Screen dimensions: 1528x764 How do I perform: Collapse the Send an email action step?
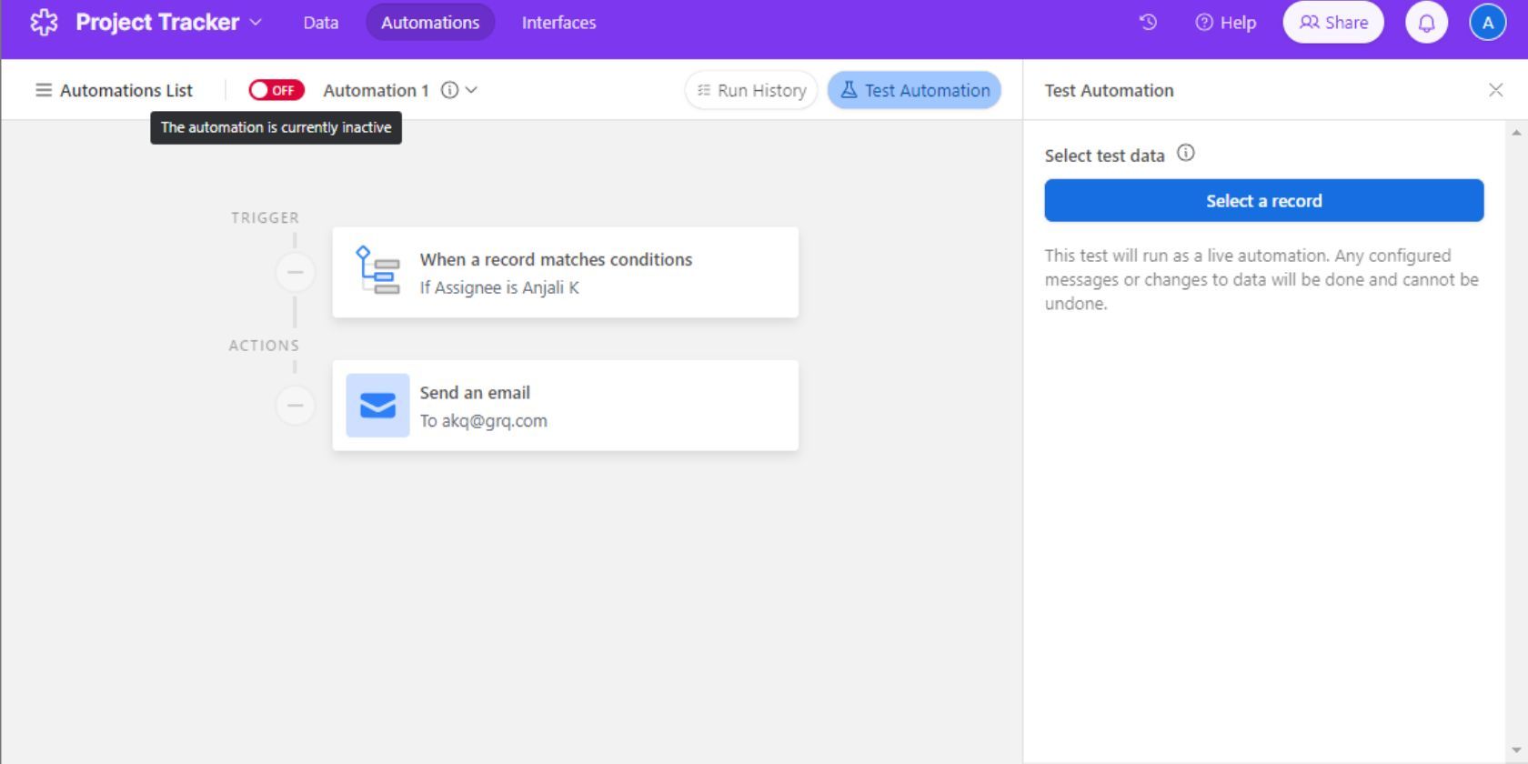tap(295, 406)
